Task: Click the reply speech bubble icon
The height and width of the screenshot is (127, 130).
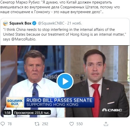Action: coord(3,124)
